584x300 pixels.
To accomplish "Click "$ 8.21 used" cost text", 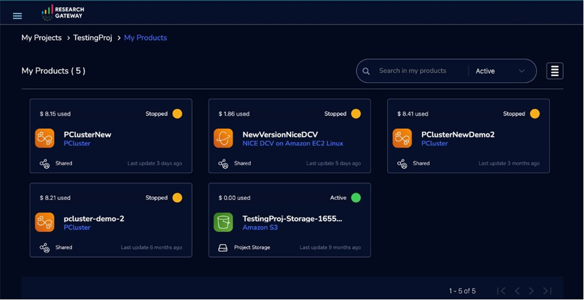I will [x=55, y=198].
